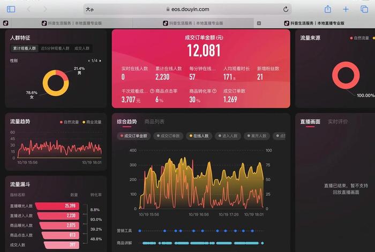Viewport: 375px width, 252px height.
Task: Open the 直播画面 tab
Action: click(310, 122)
